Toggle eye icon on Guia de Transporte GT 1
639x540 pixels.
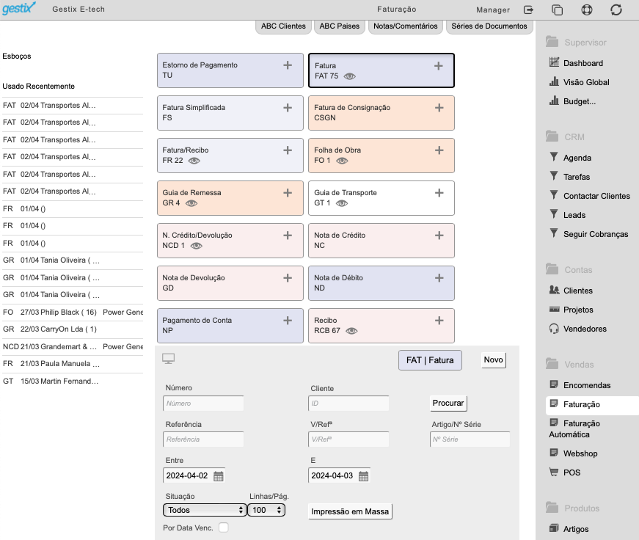[342, 203]
